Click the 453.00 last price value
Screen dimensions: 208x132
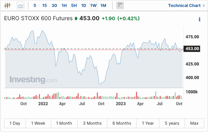click(89, 18)
